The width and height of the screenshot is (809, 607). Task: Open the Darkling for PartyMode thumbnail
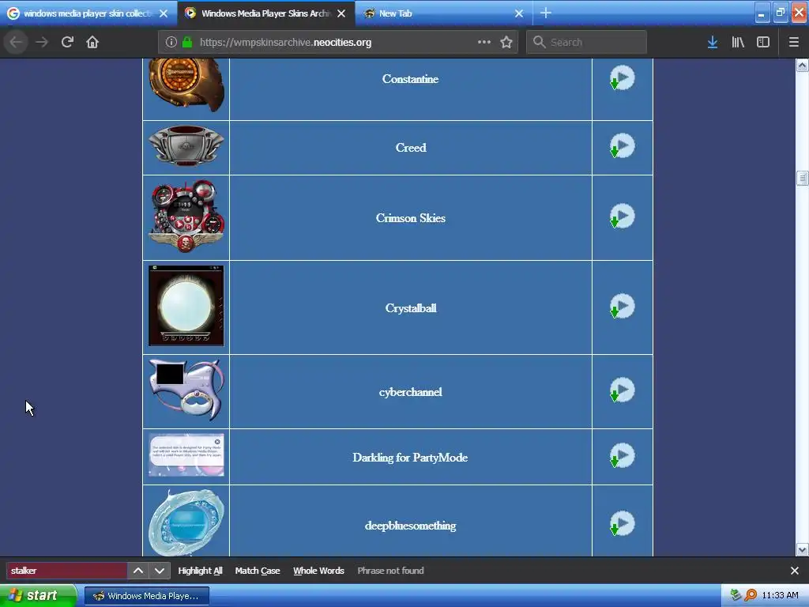coord(186,454)
